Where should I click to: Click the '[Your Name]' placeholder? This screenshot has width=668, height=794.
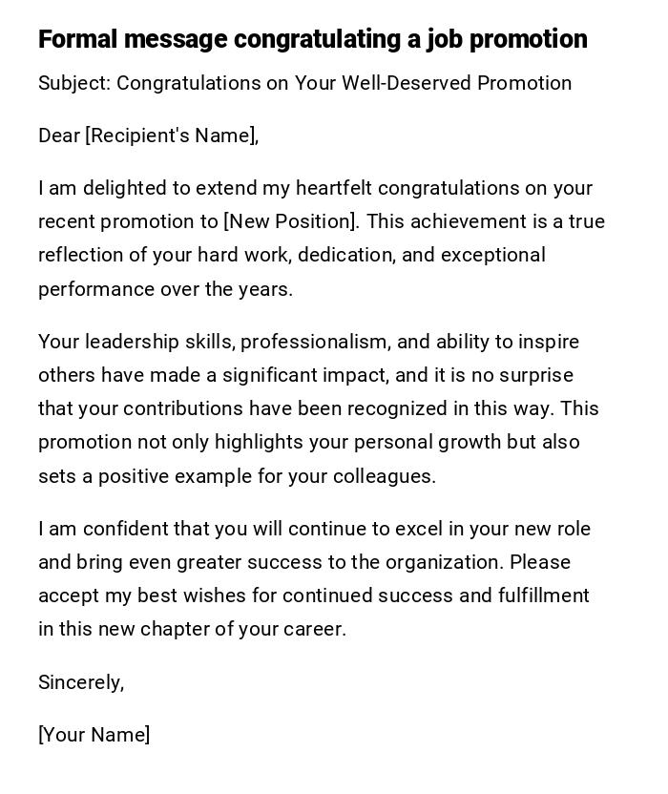pos(94,735)
